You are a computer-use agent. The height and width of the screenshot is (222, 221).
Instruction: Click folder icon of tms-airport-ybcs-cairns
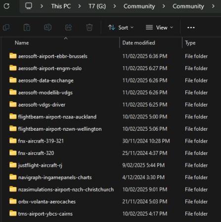[x=13, y=214]
